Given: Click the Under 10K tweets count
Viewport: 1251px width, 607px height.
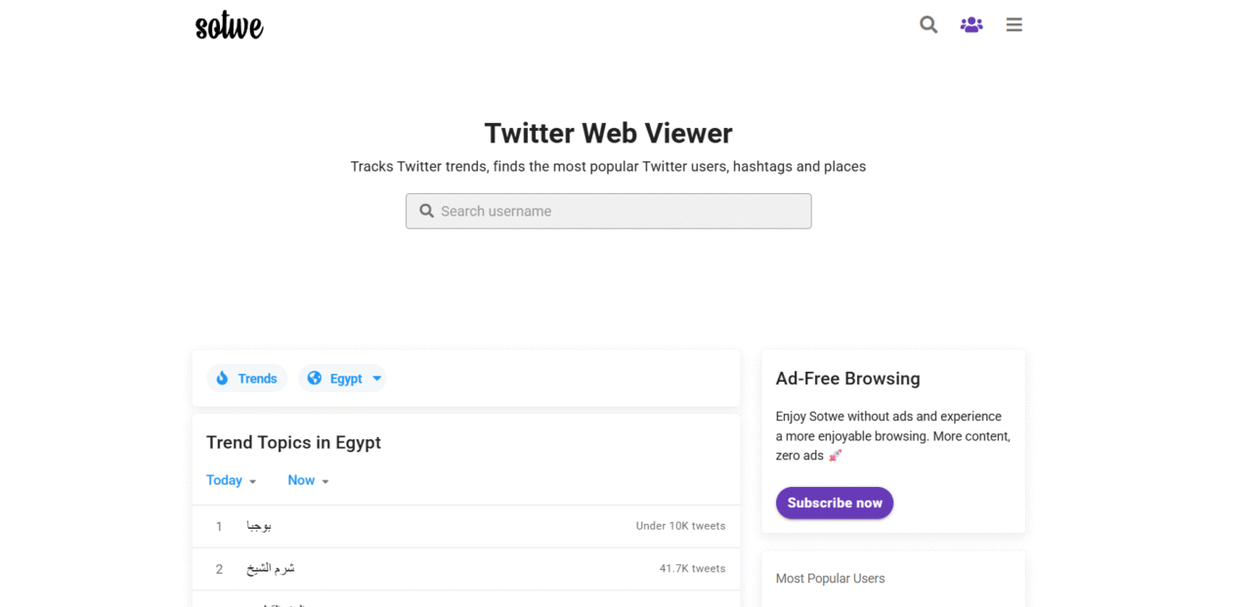Looking at the screenshot, I should tap(681, 526).
